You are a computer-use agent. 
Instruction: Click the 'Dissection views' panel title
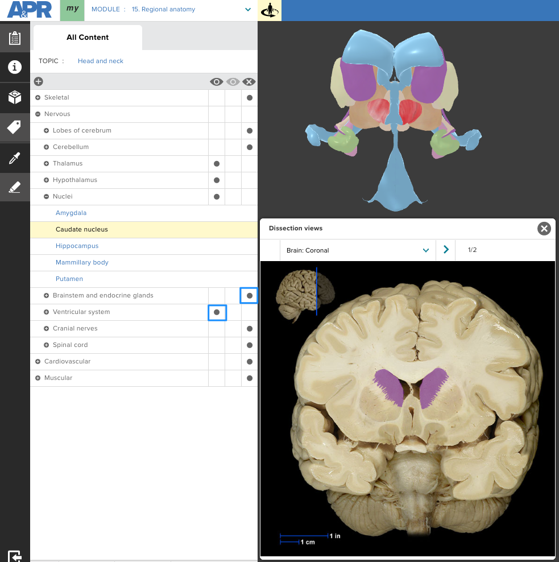point(296,228)
